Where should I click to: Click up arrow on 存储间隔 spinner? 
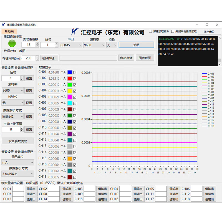coord(37,57)
